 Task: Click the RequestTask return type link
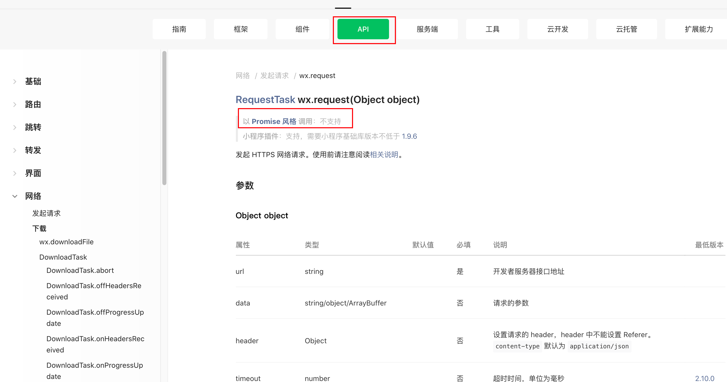tap(265, 99)
